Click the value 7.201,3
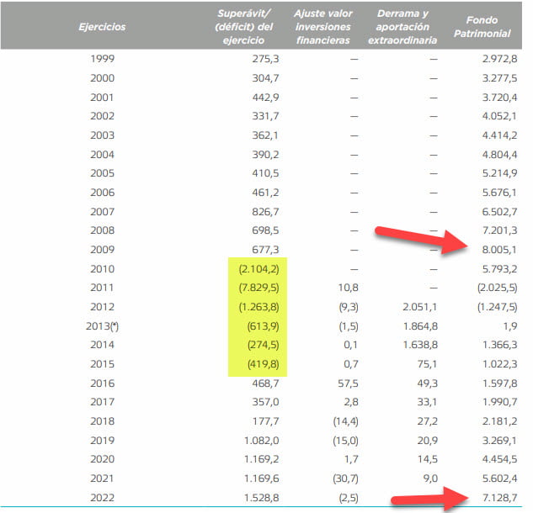 (499, 230)
